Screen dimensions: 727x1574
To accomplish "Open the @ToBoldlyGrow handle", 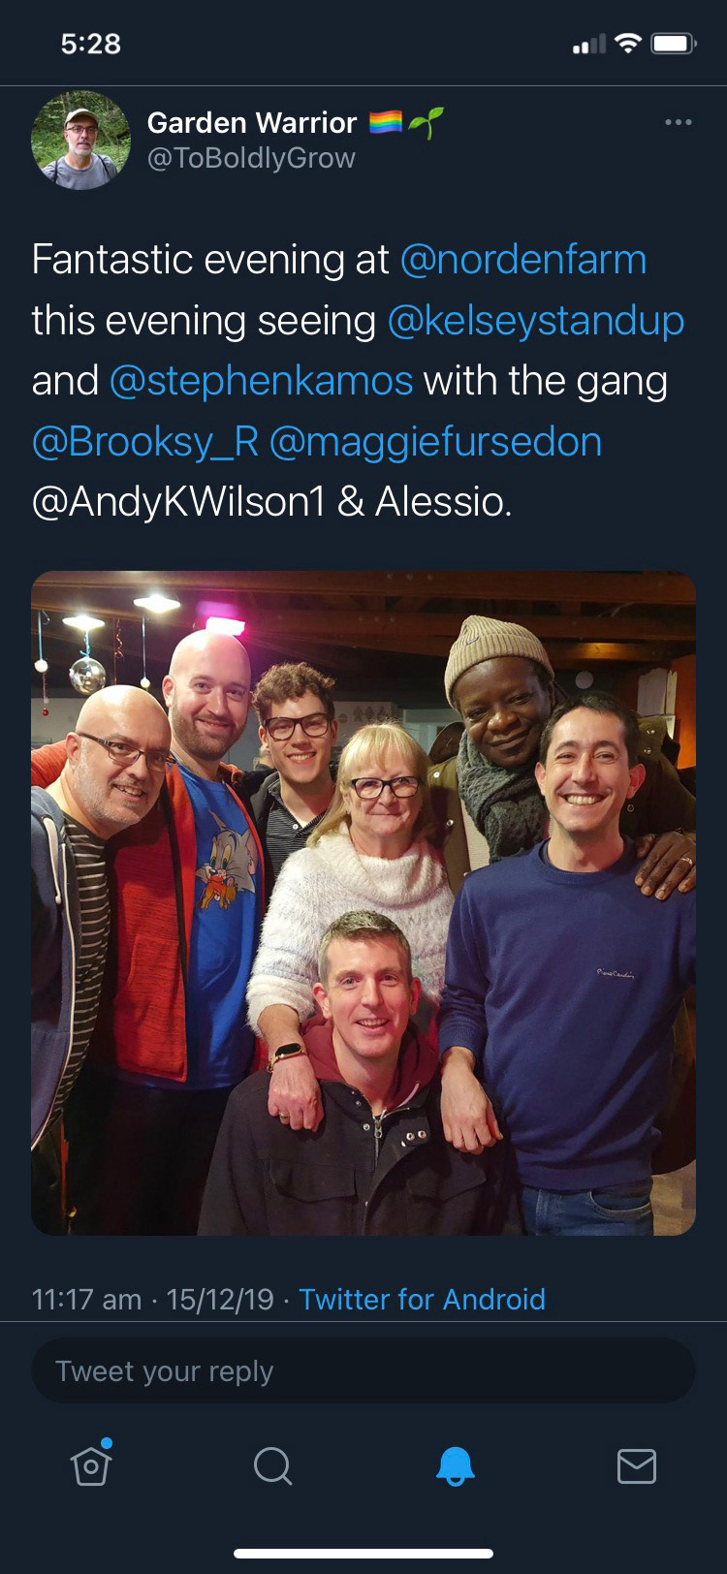I will click(x=251, y=158).
